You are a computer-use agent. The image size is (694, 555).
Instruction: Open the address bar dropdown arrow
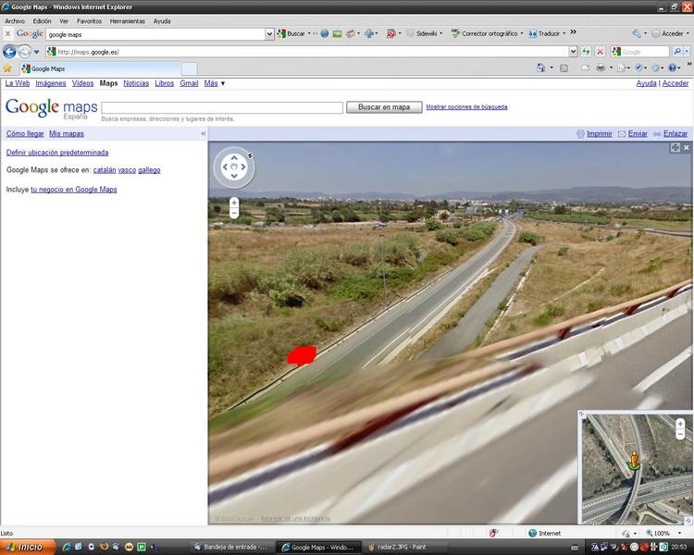(x=574, y=52)
